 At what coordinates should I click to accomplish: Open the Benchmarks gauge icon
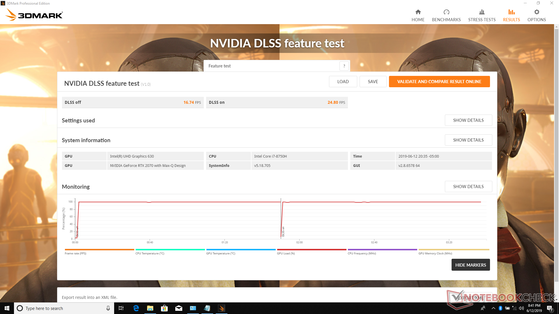point(446,12)
